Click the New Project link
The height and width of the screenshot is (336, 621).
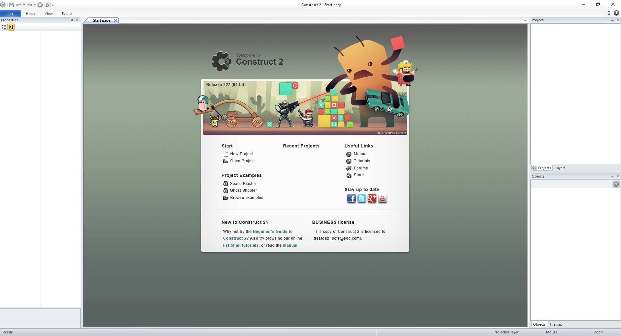(242, 154)
